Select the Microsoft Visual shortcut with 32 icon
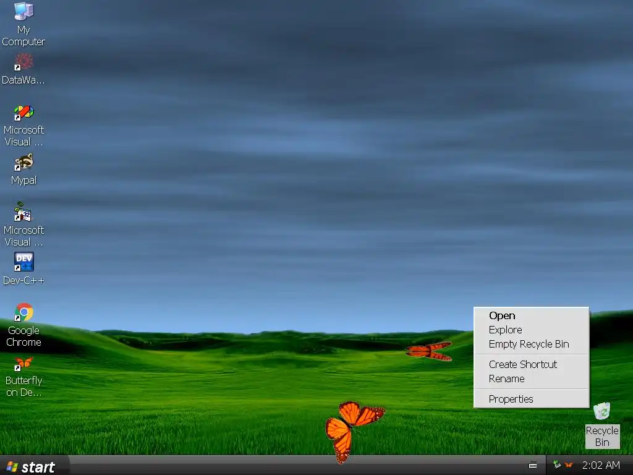Viewport: 633px width, 475px height. pos(23,225)
